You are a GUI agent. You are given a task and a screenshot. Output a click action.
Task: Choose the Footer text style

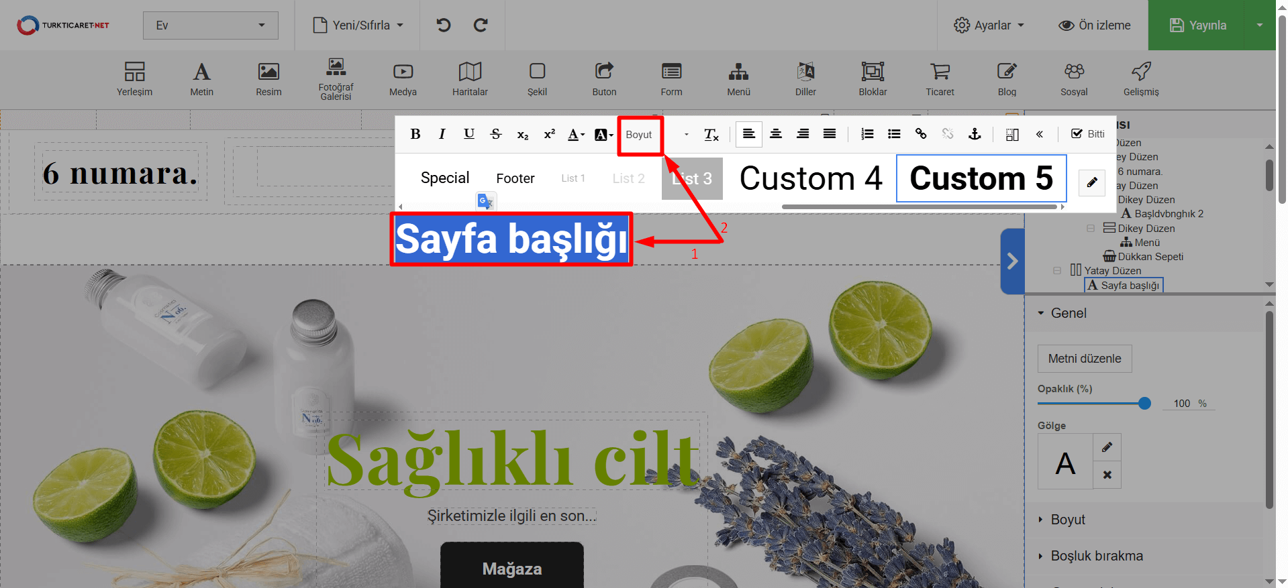515,178
